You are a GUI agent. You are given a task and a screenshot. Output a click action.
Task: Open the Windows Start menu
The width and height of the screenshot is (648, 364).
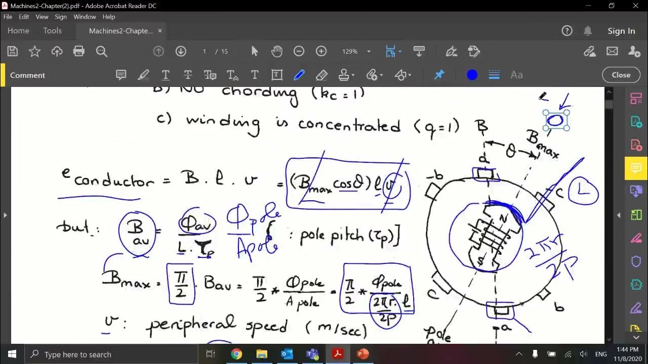point(12,354)
